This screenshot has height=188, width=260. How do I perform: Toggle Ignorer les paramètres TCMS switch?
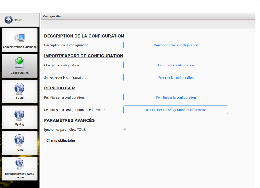tap(127, 130)
